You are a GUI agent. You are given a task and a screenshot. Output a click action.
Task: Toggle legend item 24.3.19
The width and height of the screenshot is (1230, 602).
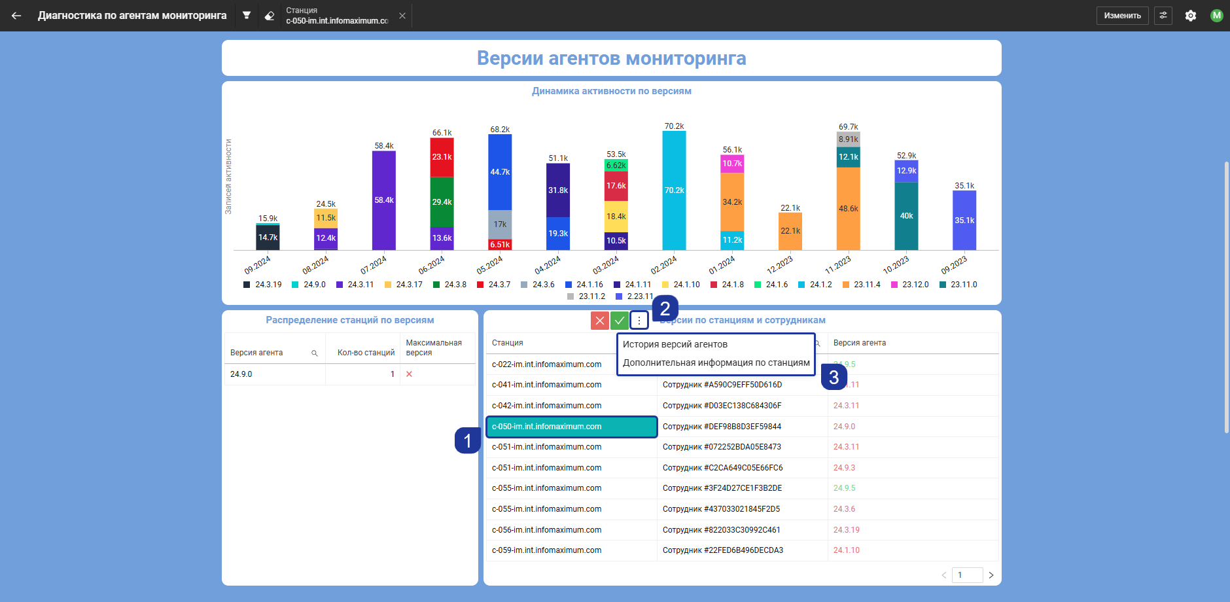point(262,285)
